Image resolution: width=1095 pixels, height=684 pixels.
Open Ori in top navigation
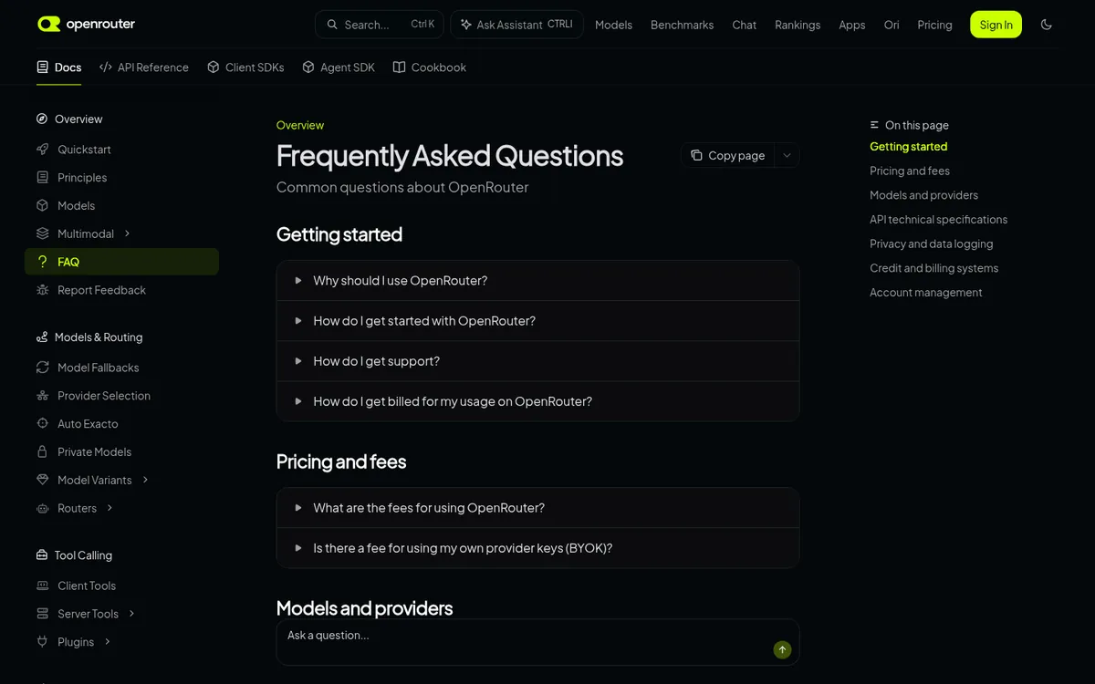(892, 25)
